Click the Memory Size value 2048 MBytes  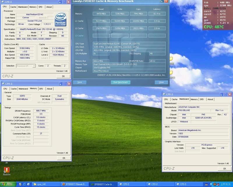pos(22,99)
